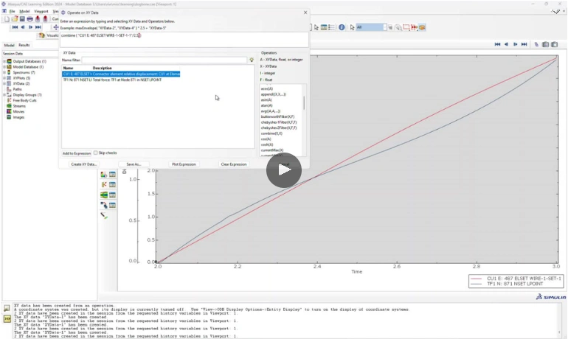Expand Display Groups tree node

coord(4,95)
